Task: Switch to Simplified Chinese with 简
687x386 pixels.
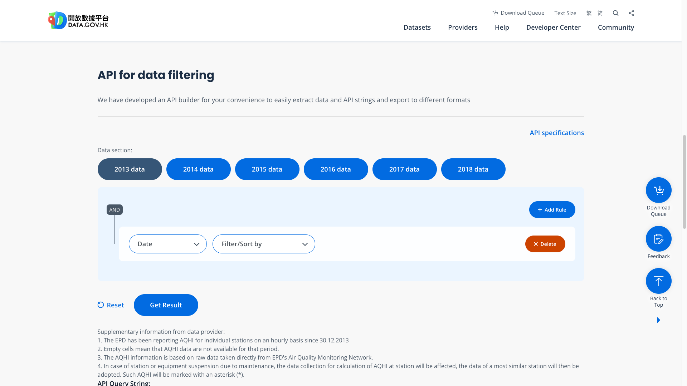Action: click(x=600, y=13)
